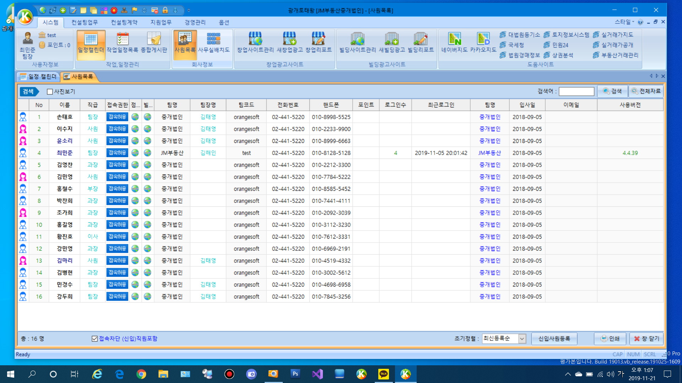The height and width of the screenshot is (383, 682).
Task: Click the 검색어 search input field
Action: (x=576, y=91)
